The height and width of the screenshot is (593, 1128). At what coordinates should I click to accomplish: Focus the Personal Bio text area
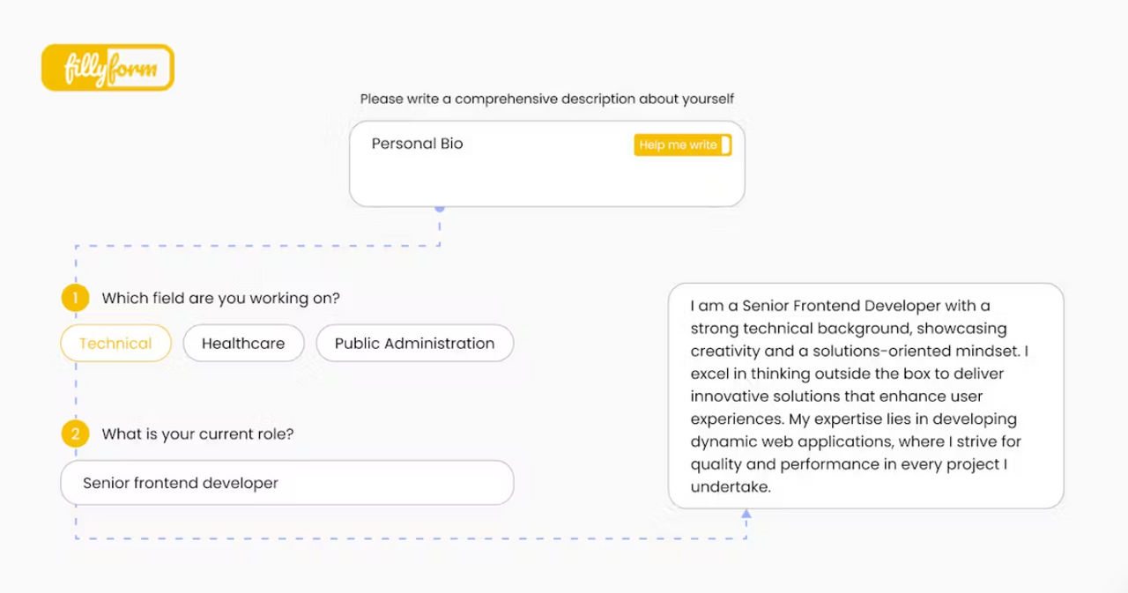click(546, 164)
